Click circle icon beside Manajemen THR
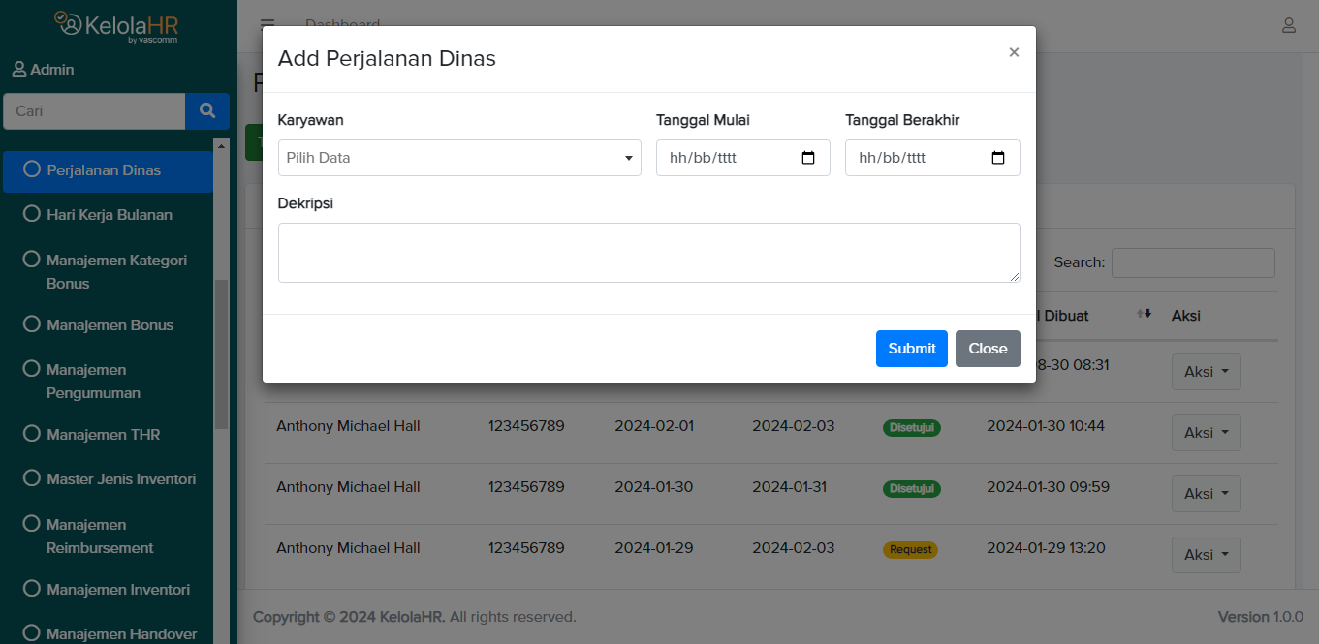This screenshot has height=644, width=1319. coord(31,435)
